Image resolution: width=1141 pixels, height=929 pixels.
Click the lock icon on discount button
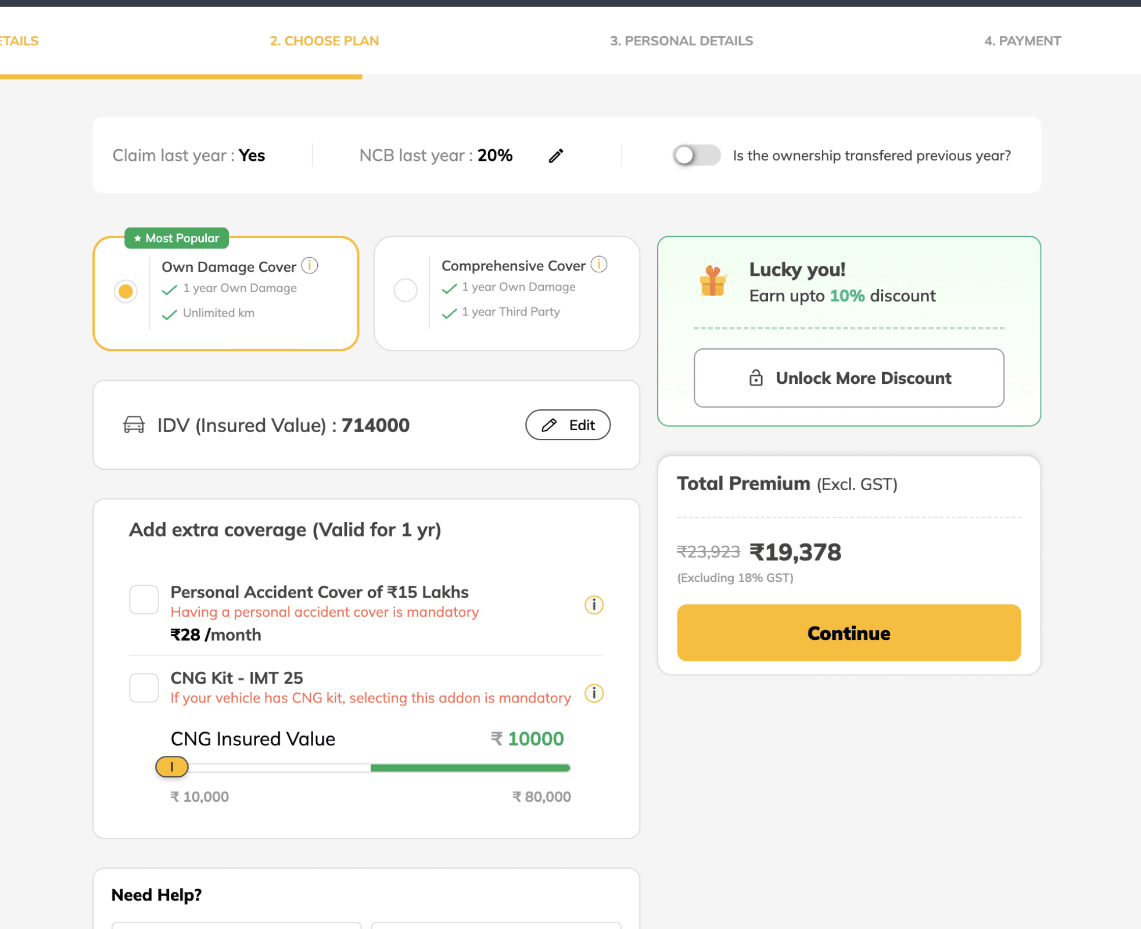click(x=756, y=378)
